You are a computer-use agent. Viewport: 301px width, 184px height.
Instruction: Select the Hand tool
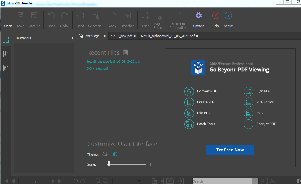tap(80, 15)
